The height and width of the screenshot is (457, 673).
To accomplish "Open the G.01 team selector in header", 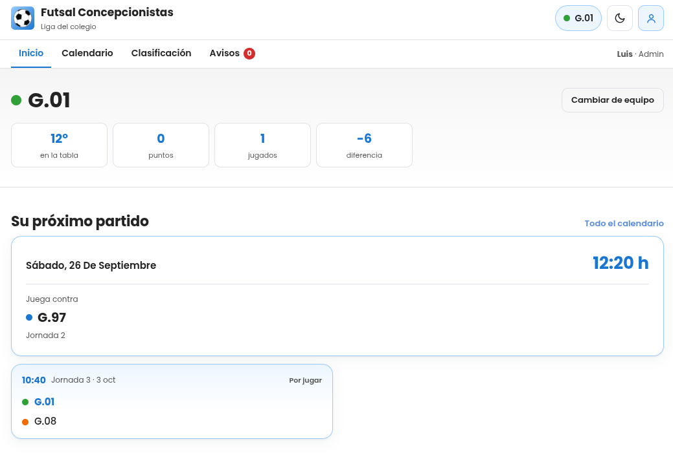I will tap(578, 18).
